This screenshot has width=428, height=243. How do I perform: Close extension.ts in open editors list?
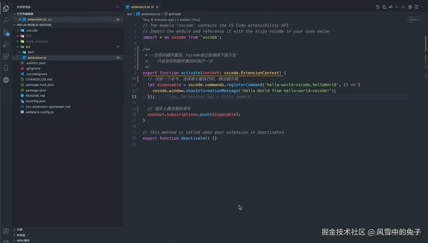tap(20, 19)
